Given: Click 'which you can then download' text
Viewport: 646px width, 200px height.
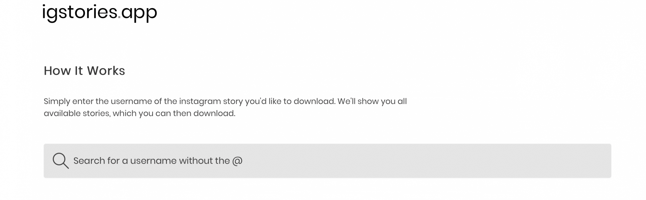Looking at the screenshot, I should coord(174,113).
